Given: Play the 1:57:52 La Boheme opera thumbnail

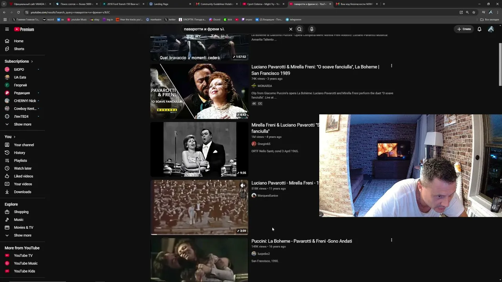Looking at the screenshot, I should pyautogui.click(x=199, y=47).
